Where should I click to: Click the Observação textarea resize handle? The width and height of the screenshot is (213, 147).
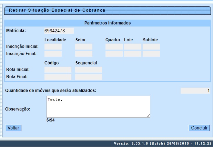point(148,116)
